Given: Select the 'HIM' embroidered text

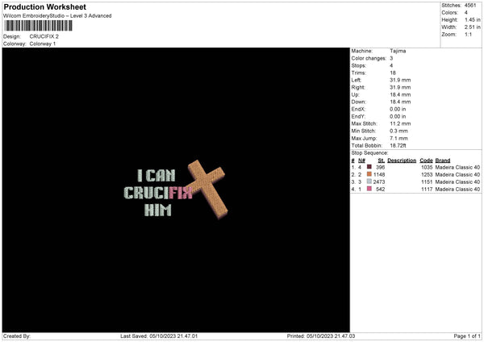Looking at the screenshot, I should pos(158,211).
